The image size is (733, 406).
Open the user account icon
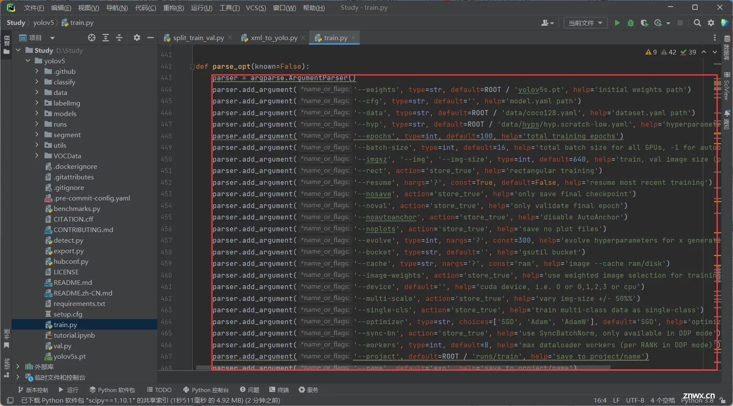click(x=547, y=23)
